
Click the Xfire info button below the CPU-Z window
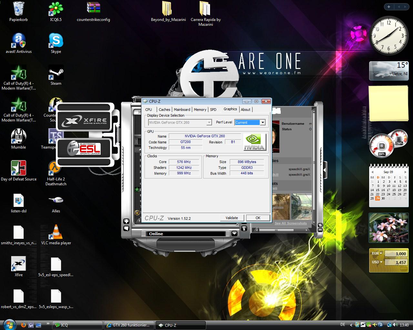244,228
